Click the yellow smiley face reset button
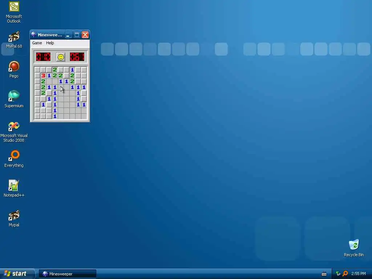The image size is (372, 279). 61,57
